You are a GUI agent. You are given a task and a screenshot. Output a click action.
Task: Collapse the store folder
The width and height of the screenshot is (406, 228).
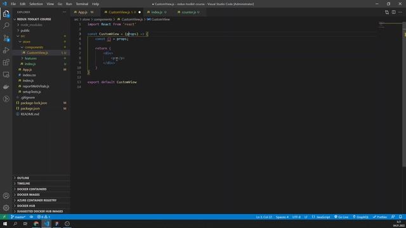(x=41, y=42)
